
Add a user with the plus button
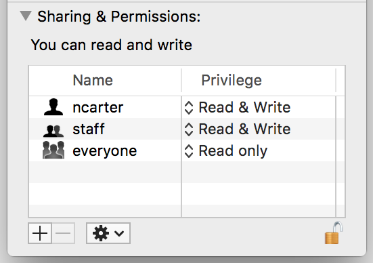pos(40,233)
